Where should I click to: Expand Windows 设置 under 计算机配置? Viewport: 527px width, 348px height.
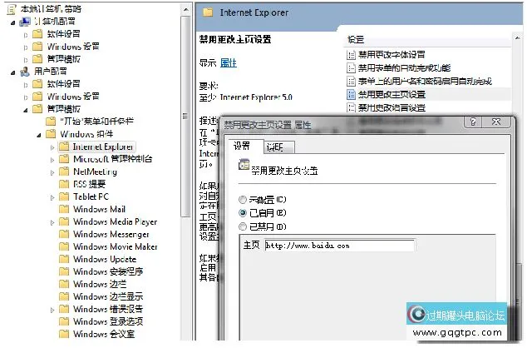26,47
